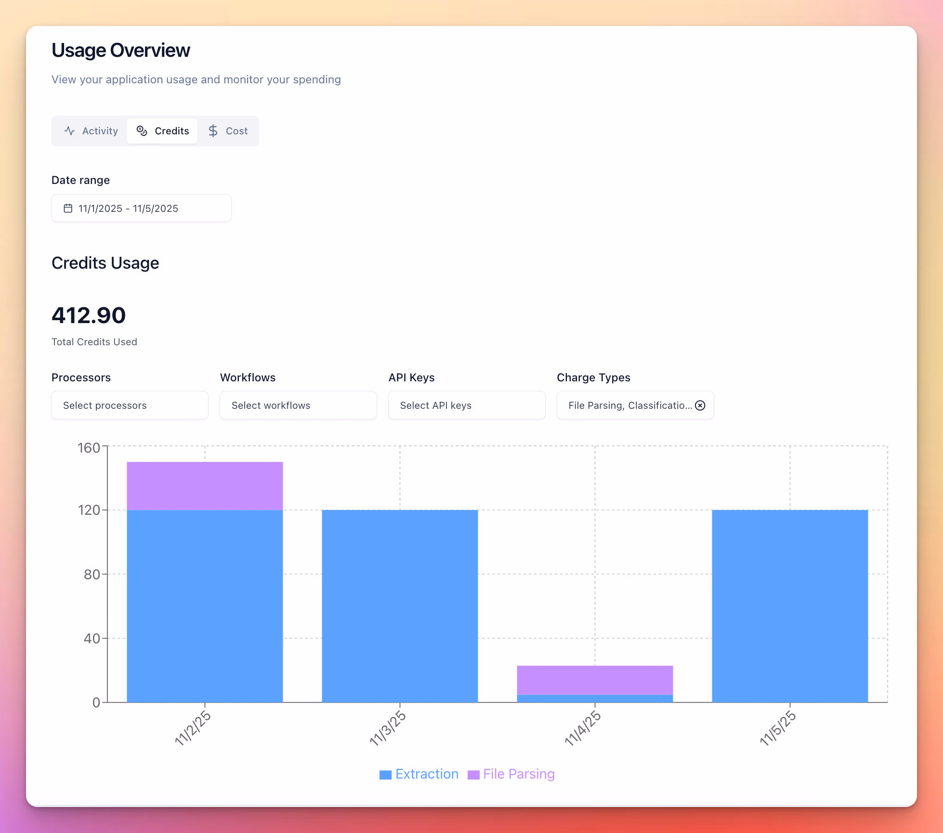Switch to the Cost tab
Screen dimensions: 943x833
pyautogui.click(x=228, y=131)
